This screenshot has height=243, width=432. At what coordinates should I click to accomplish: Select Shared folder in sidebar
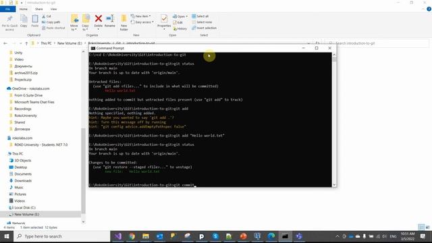(x=20, y=122)
